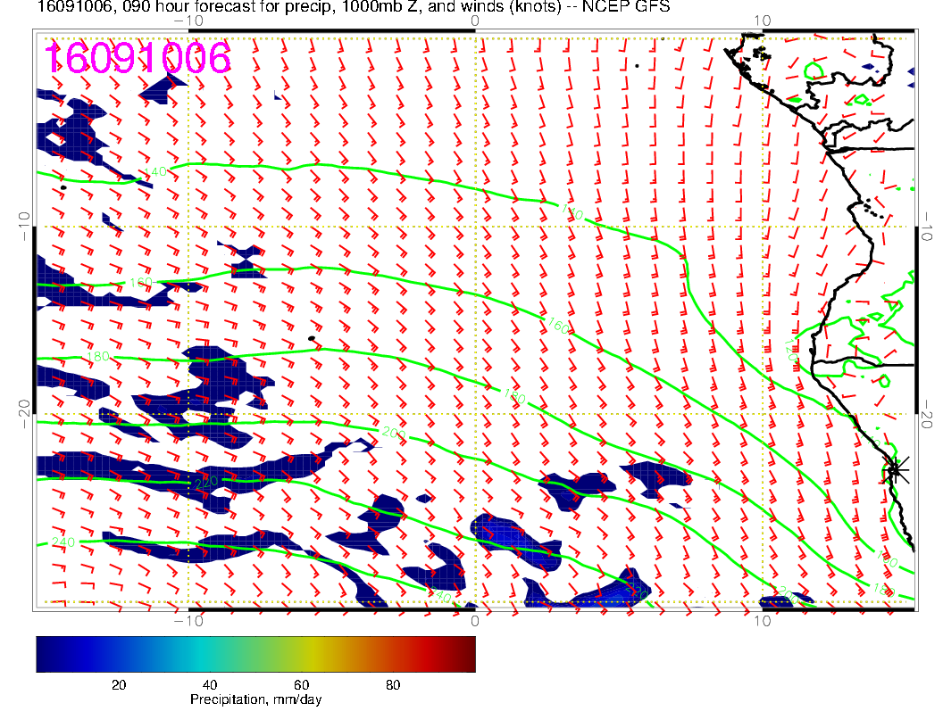Click the yellow section of the colorbar above 60

point(304,653)
